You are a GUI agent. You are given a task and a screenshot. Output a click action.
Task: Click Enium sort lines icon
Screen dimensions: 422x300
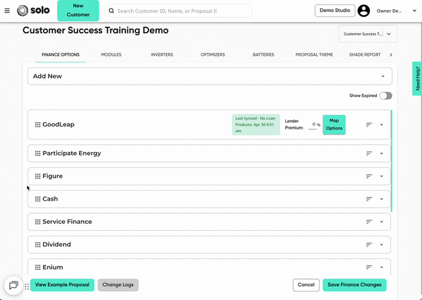click(369, 267)
